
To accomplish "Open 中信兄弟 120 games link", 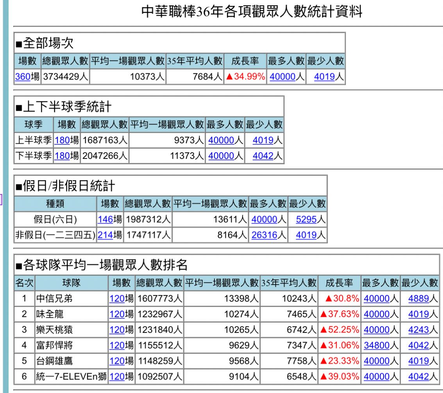I will click(117, 299).
